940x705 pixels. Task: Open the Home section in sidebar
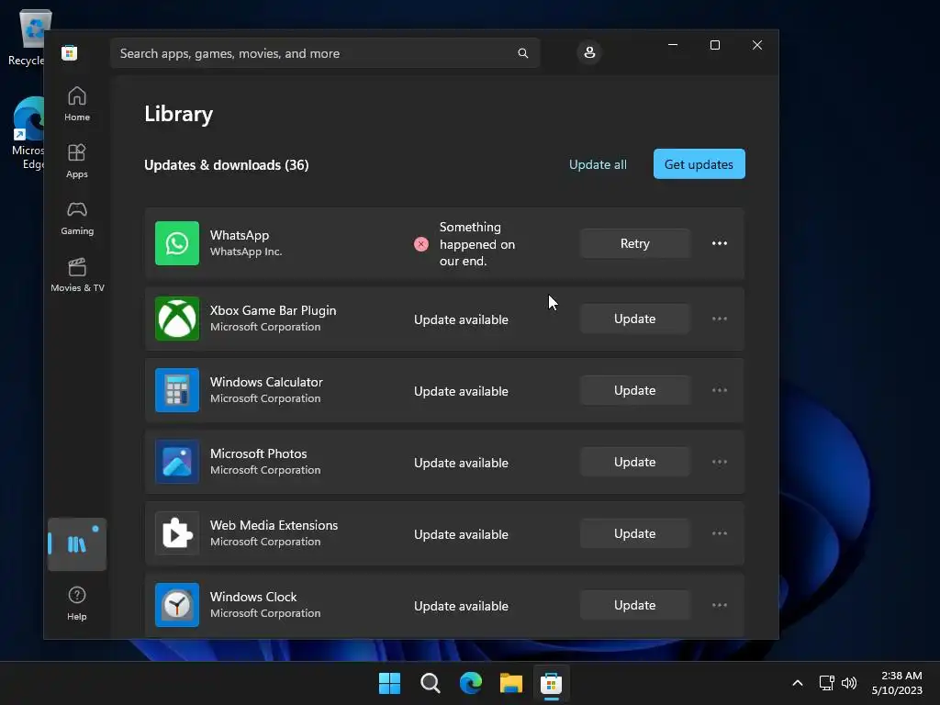[x=77, y=105]
